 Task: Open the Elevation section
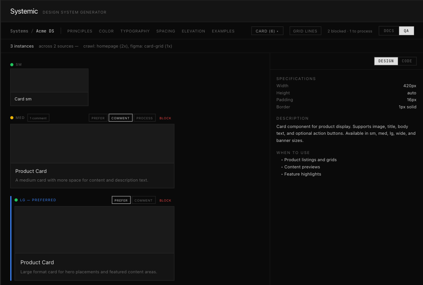193,31
